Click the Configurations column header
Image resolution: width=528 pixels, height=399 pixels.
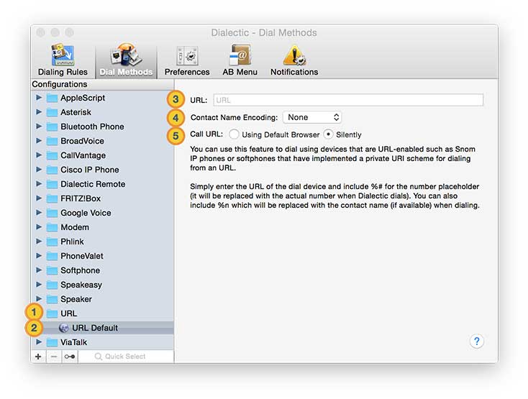click(x=102, y=84)
